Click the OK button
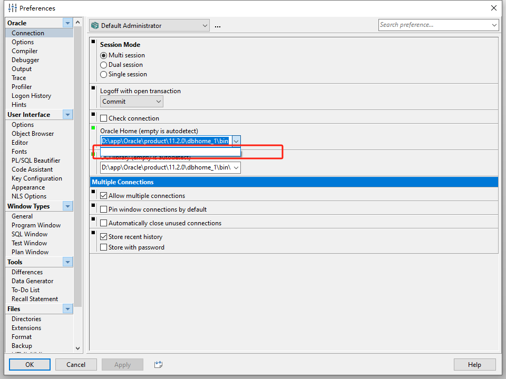This screenshot has height=379, width=506. point(30,364)
